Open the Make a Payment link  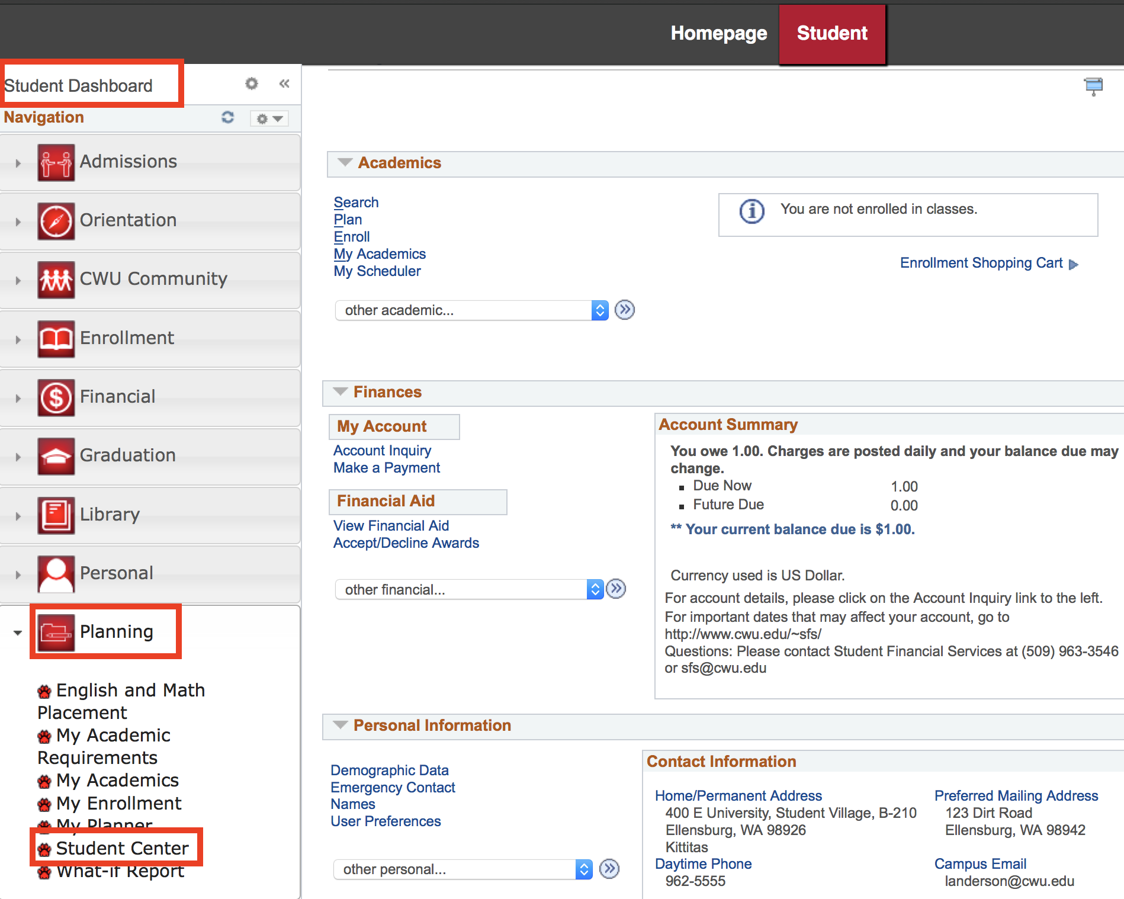[x=387, y=468]
